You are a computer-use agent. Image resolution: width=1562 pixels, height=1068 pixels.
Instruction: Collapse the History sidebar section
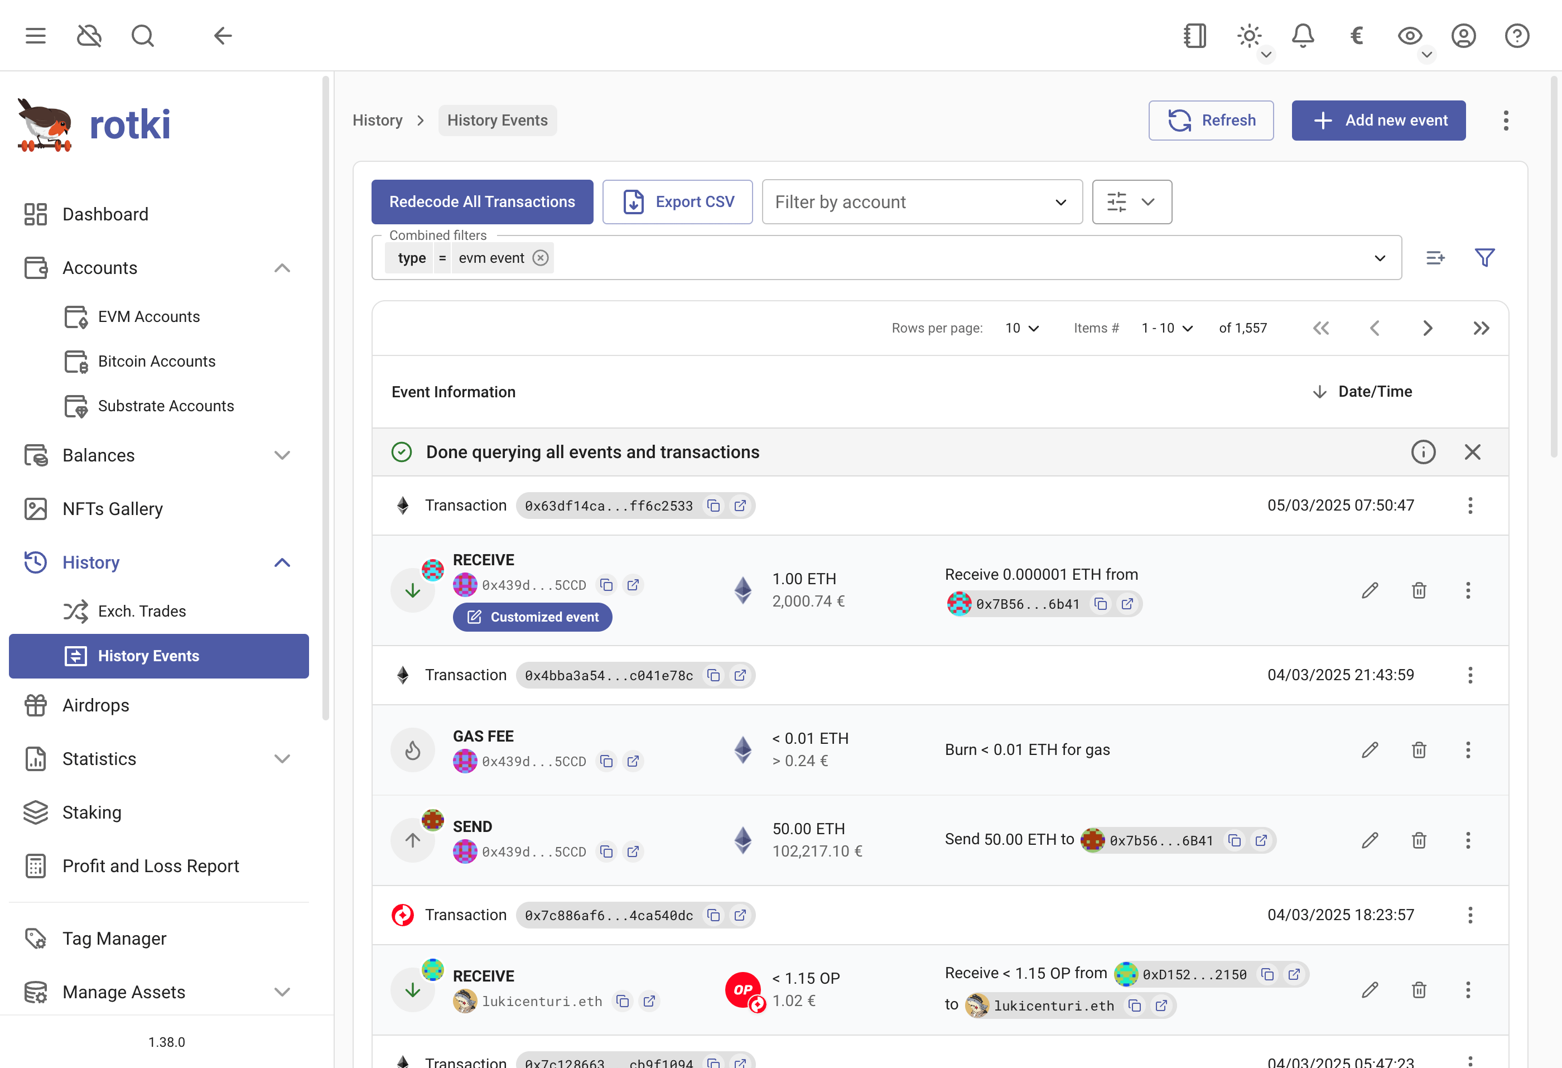[282, 562]
